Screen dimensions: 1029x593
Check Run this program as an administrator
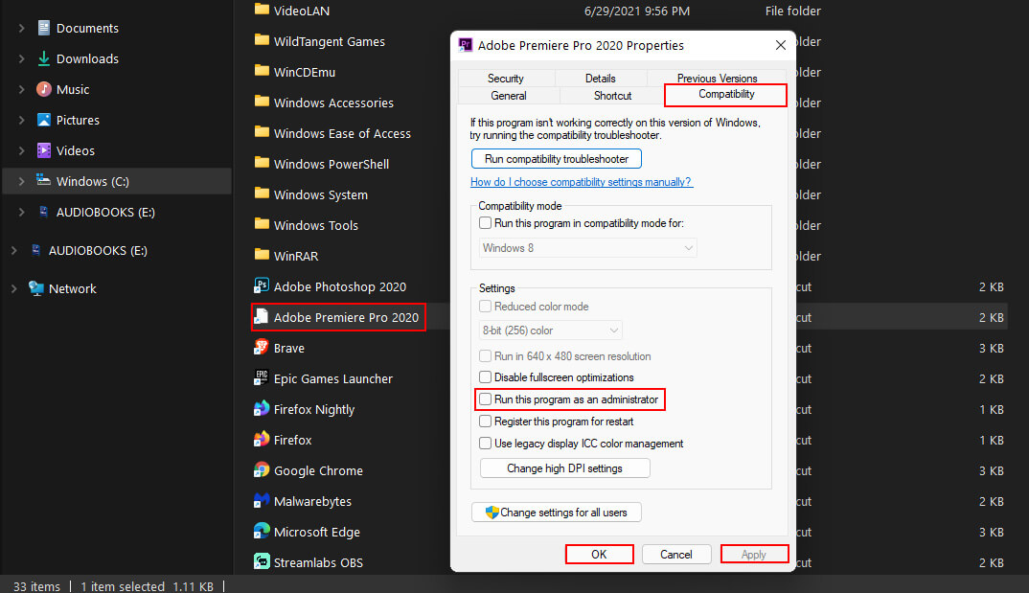(485, 399)
